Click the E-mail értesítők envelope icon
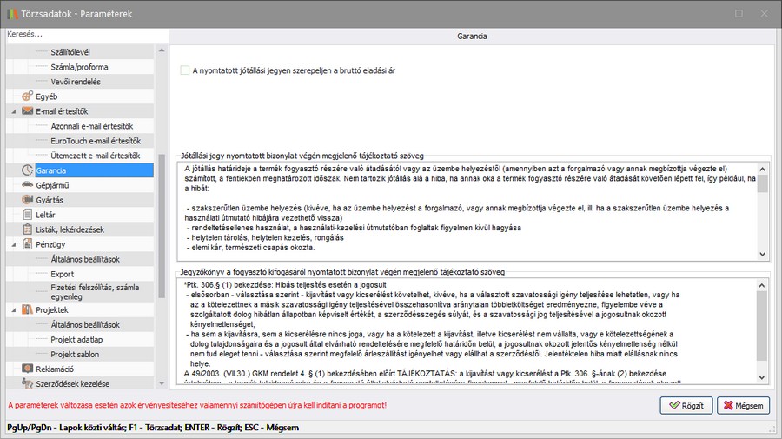Screen dimensions: 782x439 [28, 111]
